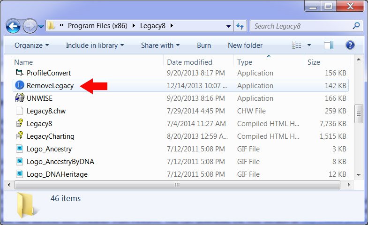Open the recent pages dropdown arrow

pos(41,26)
